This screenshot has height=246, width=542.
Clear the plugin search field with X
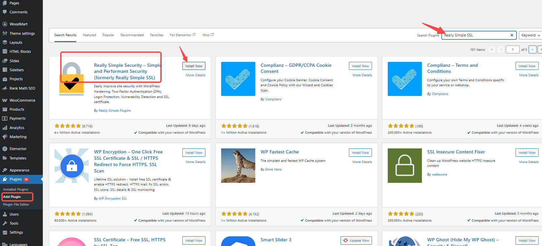[x=512, y=35]
